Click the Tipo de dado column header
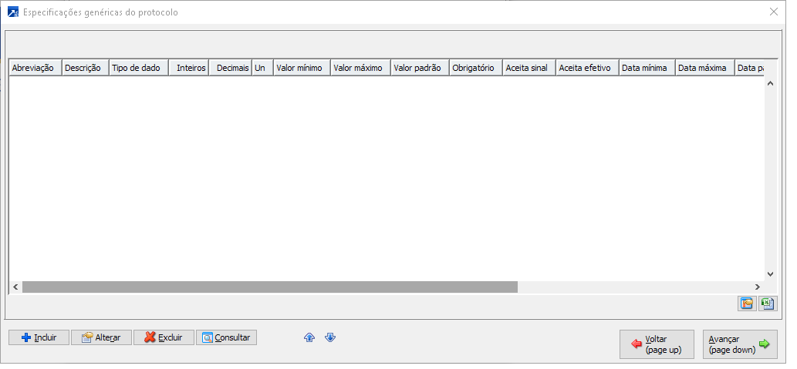The width and height of the screenshot is (797, 369). (139, 68)
